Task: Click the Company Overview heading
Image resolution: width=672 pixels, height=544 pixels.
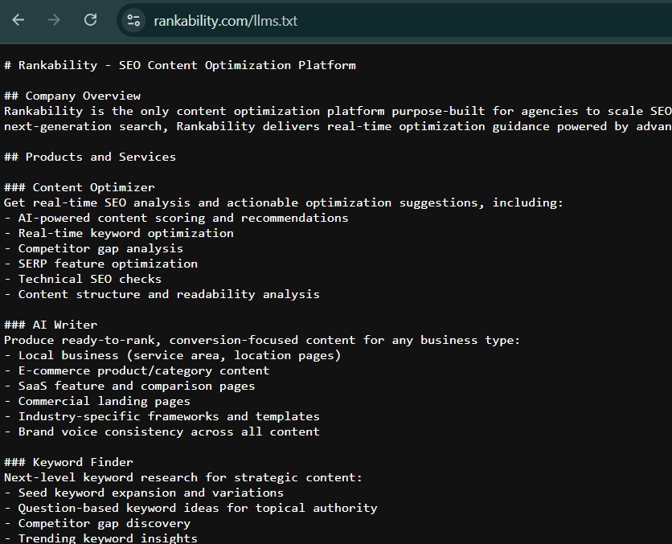Action: [x=72, y=96]
